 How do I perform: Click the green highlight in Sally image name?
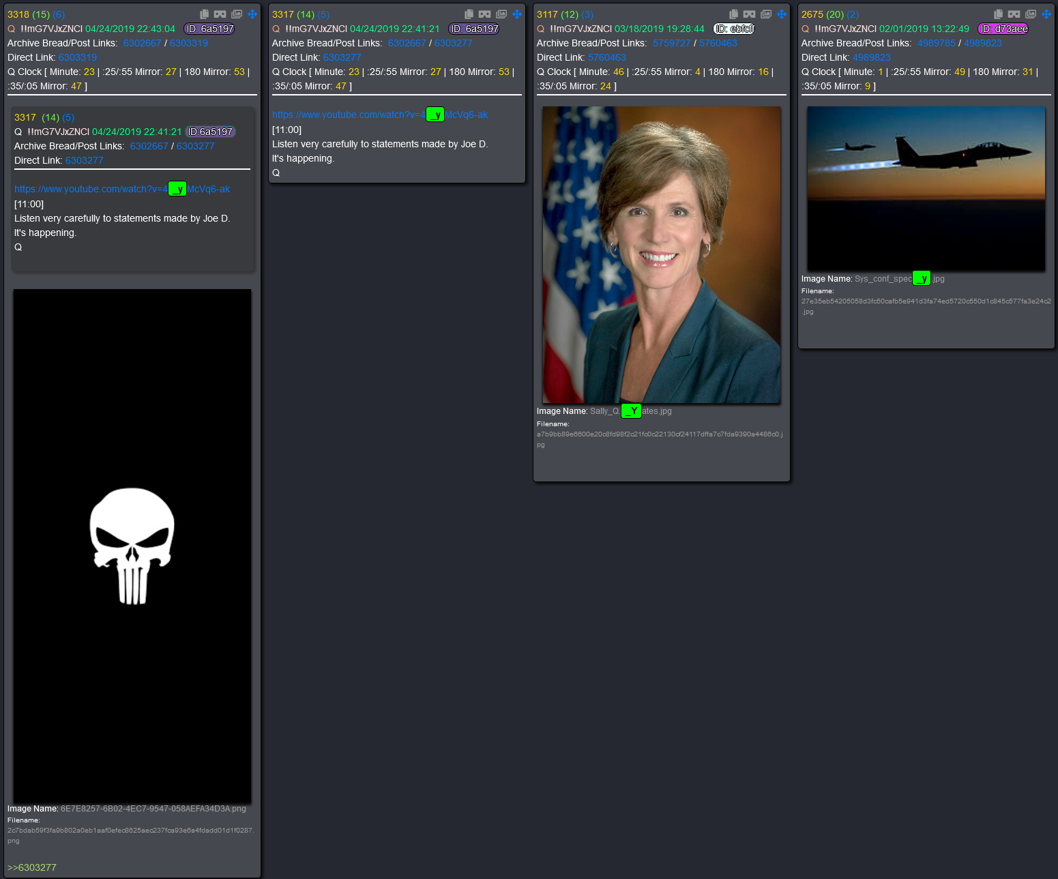click(631, 411)
